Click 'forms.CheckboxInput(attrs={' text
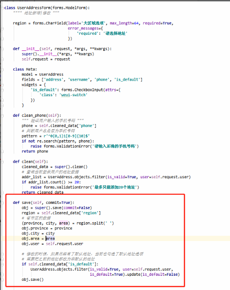230x290 pixels. [91, 90]
